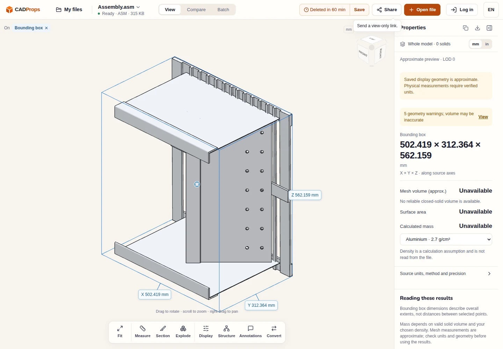The image size is (503, 349).
Task: Open Display settings
Action: [x=206, y=332]
